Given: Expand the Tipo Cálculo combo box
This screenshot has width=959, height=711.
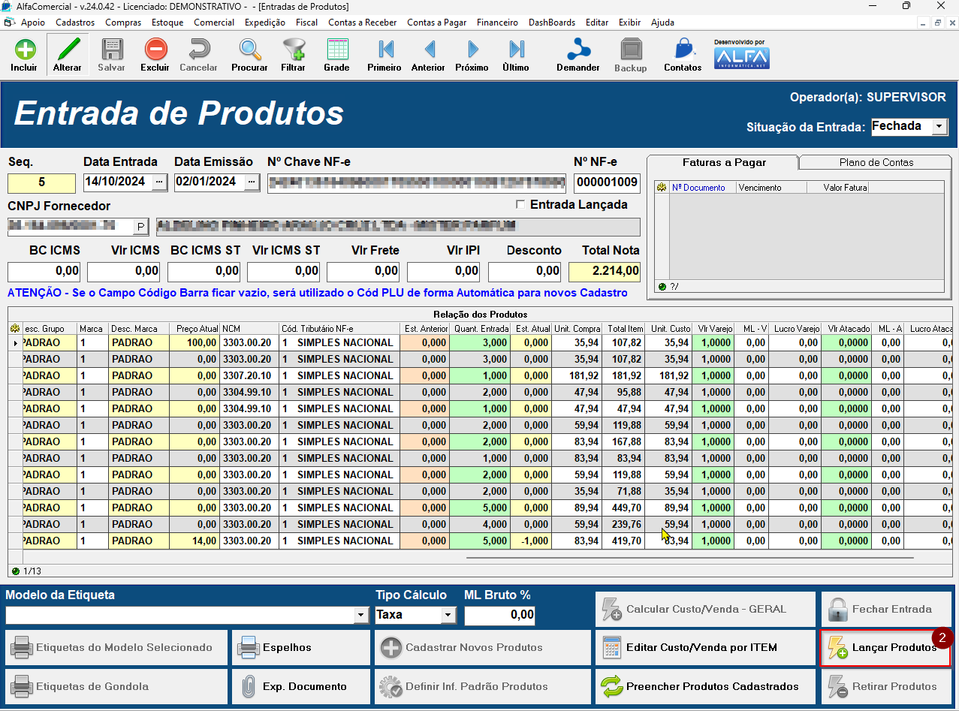Looking at the screenshot, I should pyautogui.click(x=448, y=616).
